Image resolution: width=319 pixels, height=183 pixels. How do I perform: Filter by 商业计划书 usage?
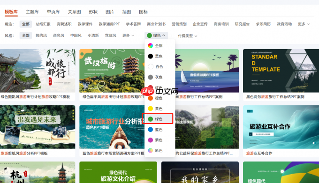point(156,24)
